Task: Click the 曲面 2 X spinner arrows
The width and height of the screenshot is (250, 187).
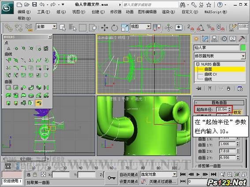Action: (238, 151)
